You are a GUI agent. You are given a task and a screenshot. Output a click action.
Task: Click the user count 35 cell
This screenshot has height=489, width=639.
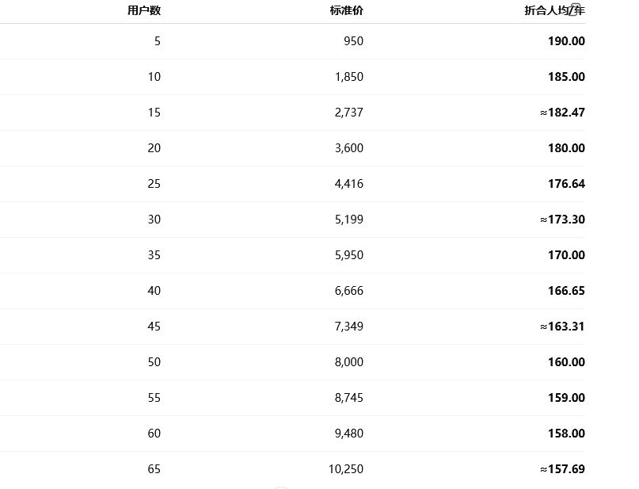click(154, 255)
